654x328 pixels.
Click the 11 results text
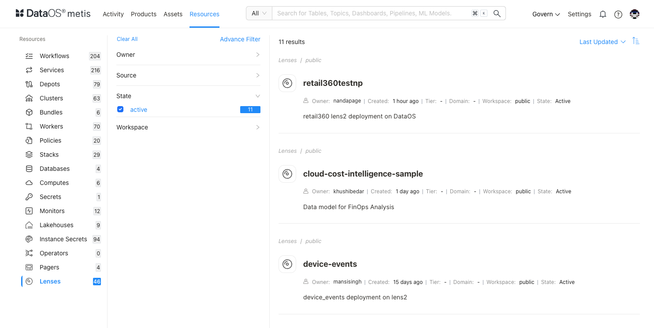[292, 42]
